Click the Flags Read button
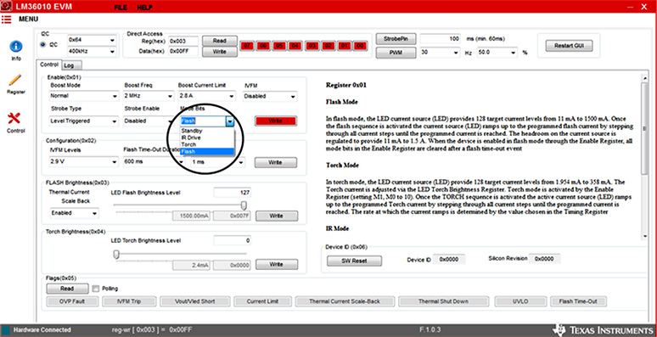The height and width of the screenshot is (337, 657). pyautogui.click(x=67, y=289)
